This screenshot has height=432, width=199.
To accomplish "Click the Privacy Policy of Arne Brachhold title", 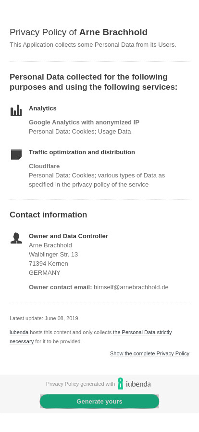I will (x=79, y=32).
